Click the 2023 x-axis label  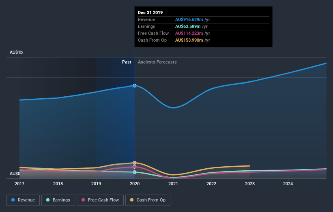click(x=250, y=184)
